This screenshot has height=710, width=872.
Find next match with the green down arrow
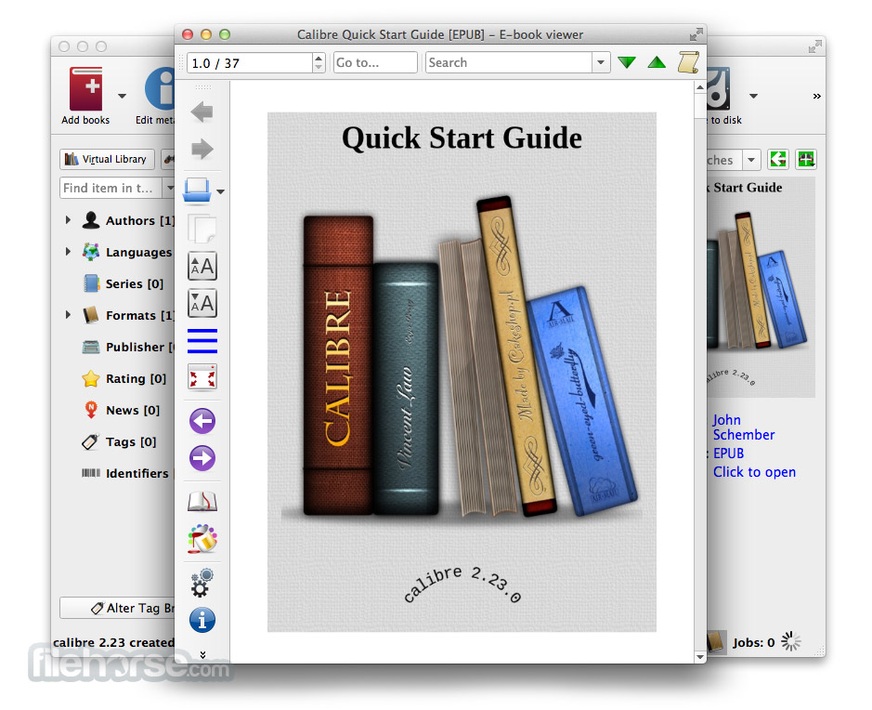click(x=627, y=62)
